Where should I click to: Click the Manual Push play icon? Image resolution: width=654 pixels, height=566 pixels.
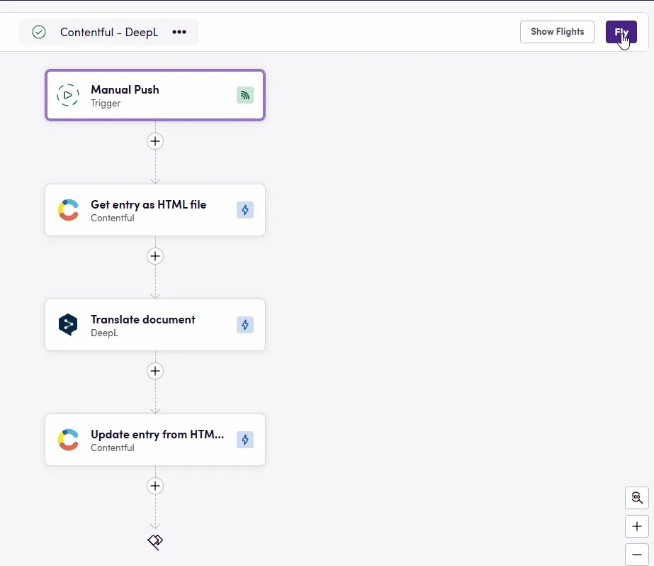(x=68, y=95)
